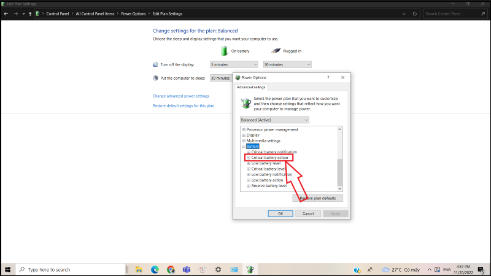Click the Apply button
Screen dimensions: 491x276
click(335, 213)
